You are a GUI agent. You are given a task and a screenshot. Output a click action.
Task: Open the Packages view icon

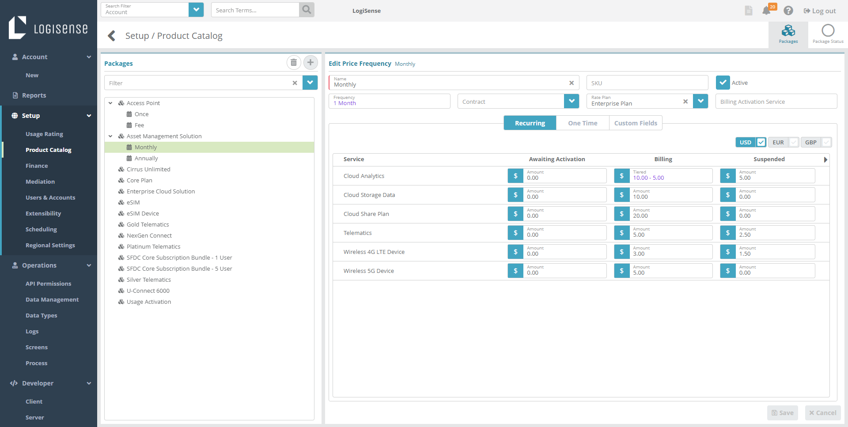(x=788, y=34)
